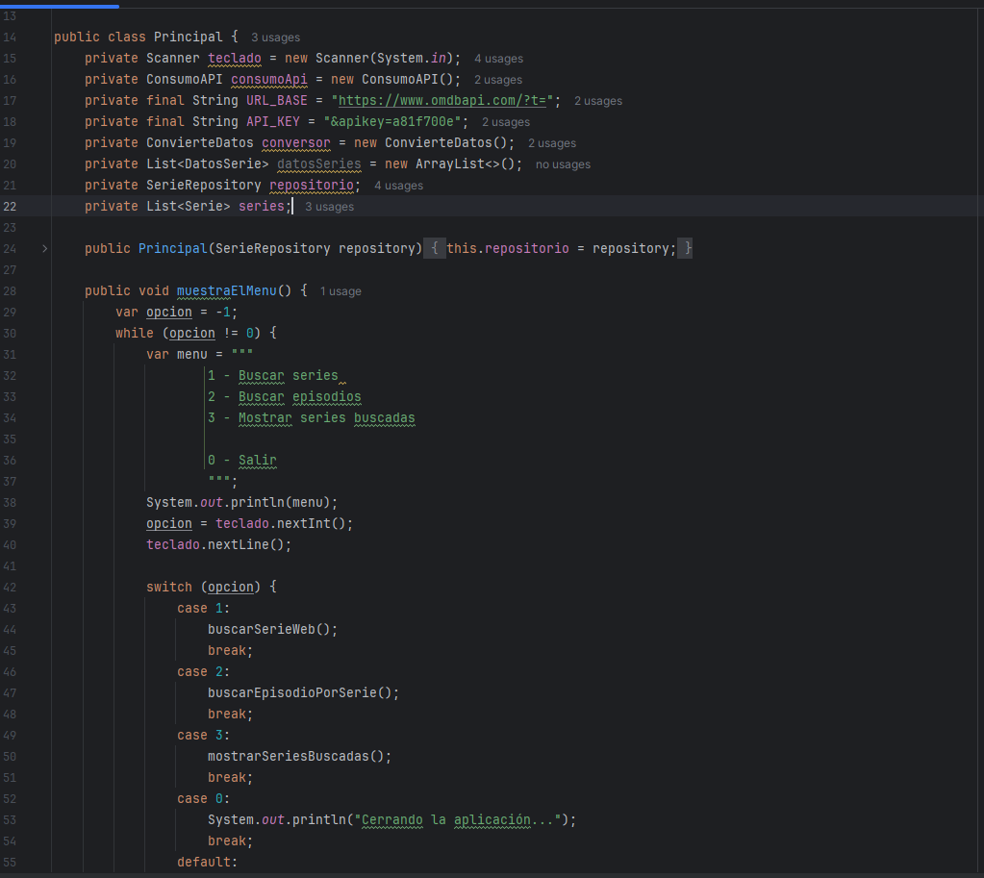
Task: Open "3 usages" hint beside series field
Action: point(330,207)
